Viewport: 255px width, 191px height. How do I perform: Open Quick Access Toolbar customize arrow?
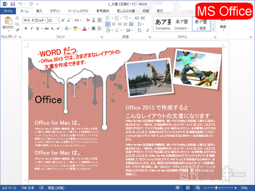click(37, 4)
